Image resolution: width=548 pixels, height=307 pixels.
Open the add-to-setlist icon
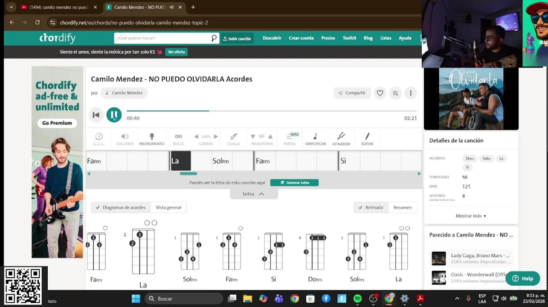(395, 93)
